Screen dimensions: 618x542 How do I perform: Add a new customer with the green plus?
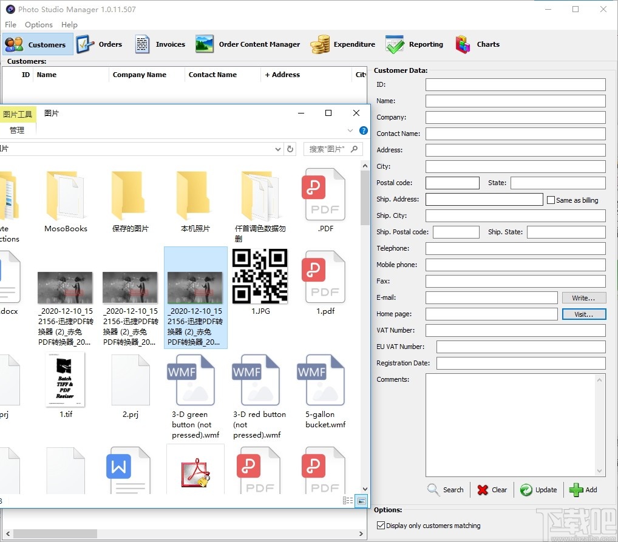click(583, 490)
